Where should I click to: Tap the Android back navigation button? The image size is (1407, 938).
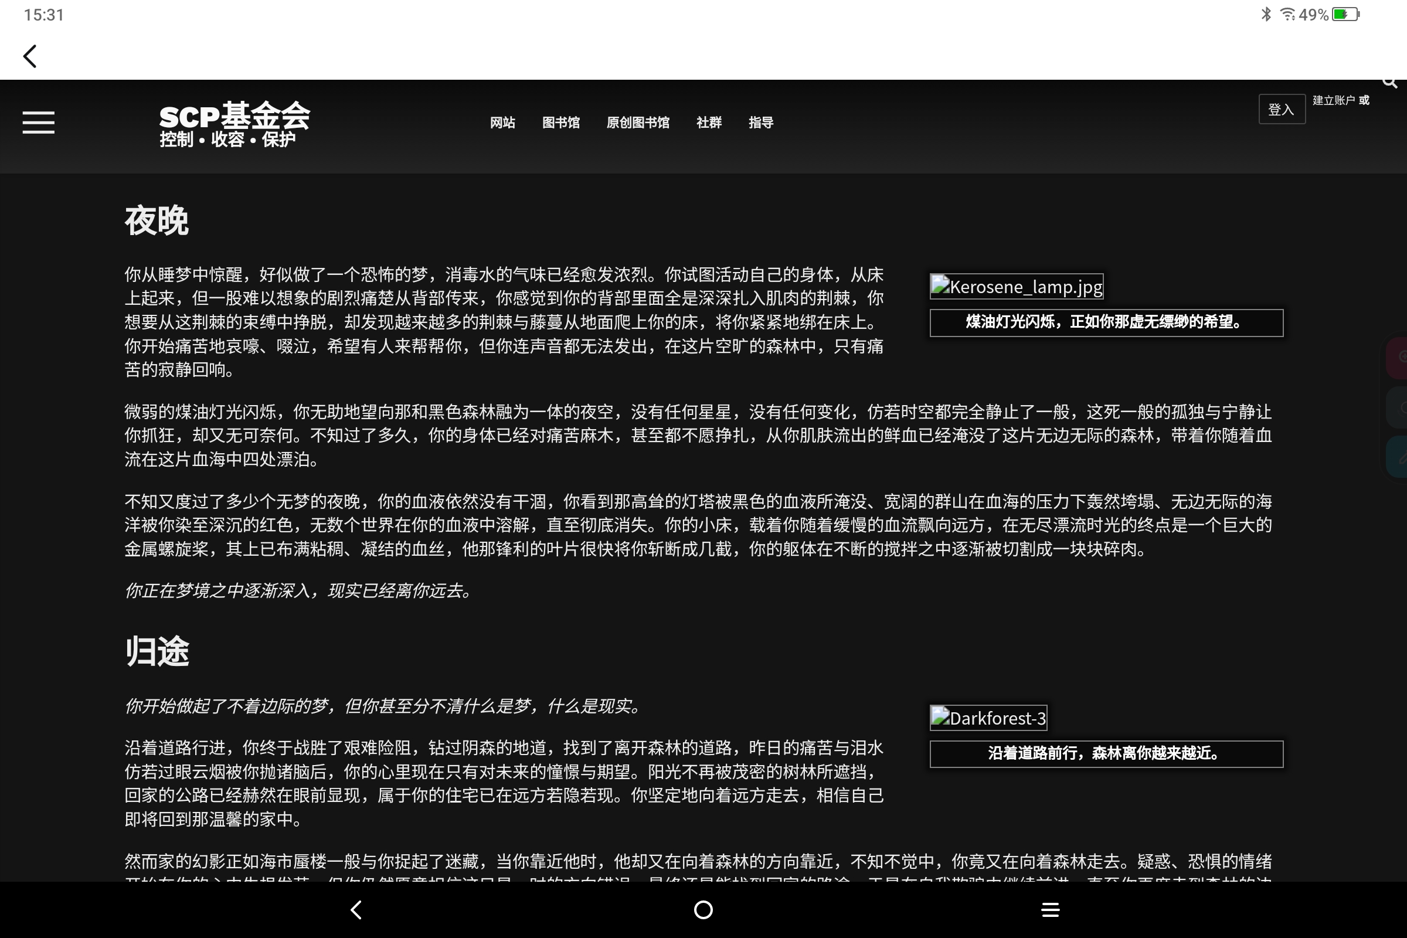[356, 910]
